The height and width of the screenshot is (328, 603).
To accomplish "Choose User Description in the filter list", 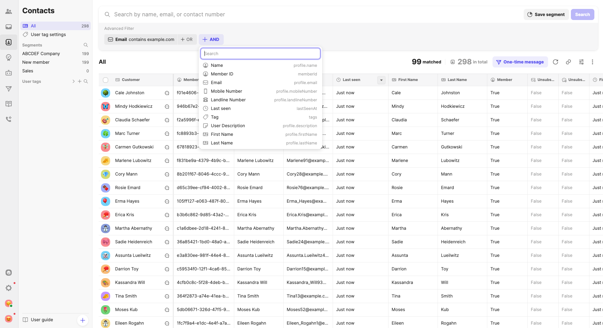I will 260,126.
